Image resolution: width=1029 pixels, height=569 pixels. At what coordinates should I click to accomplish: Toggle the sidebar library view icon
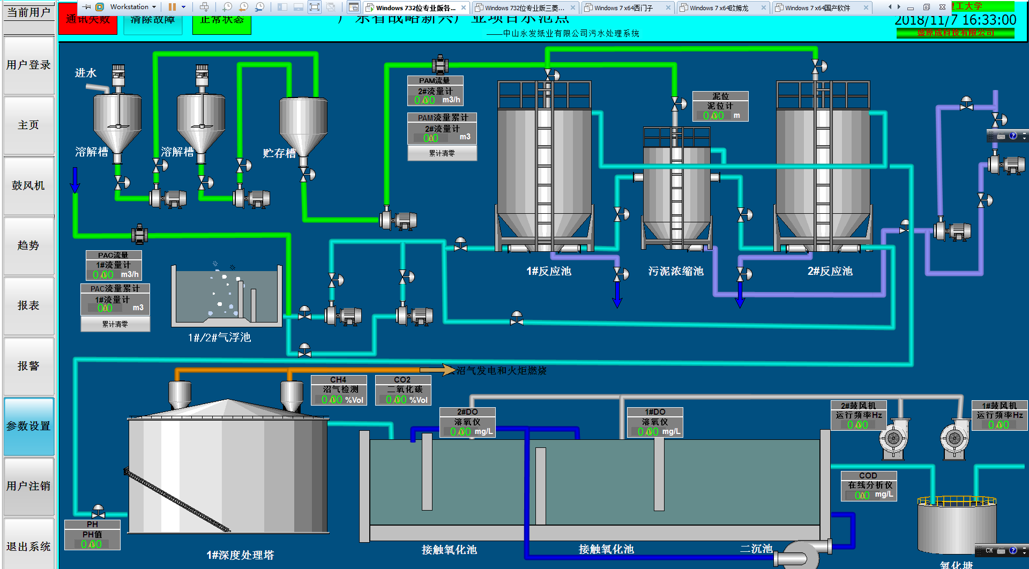tap(282, 7)
